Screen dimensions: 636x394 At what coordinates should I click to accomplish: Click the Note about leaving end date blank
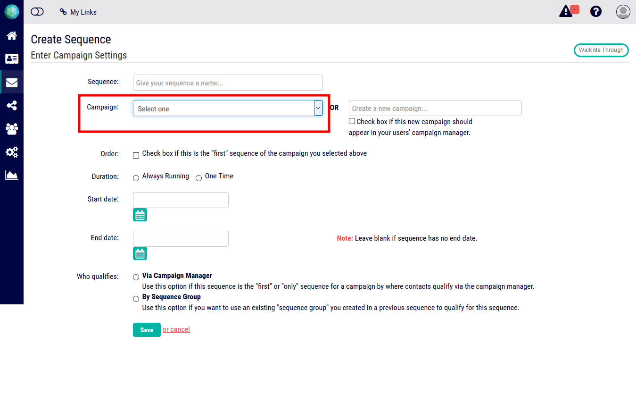coord(407,238)
